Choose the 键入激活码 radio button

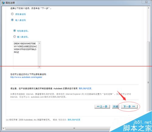click(x=15, y=36)
